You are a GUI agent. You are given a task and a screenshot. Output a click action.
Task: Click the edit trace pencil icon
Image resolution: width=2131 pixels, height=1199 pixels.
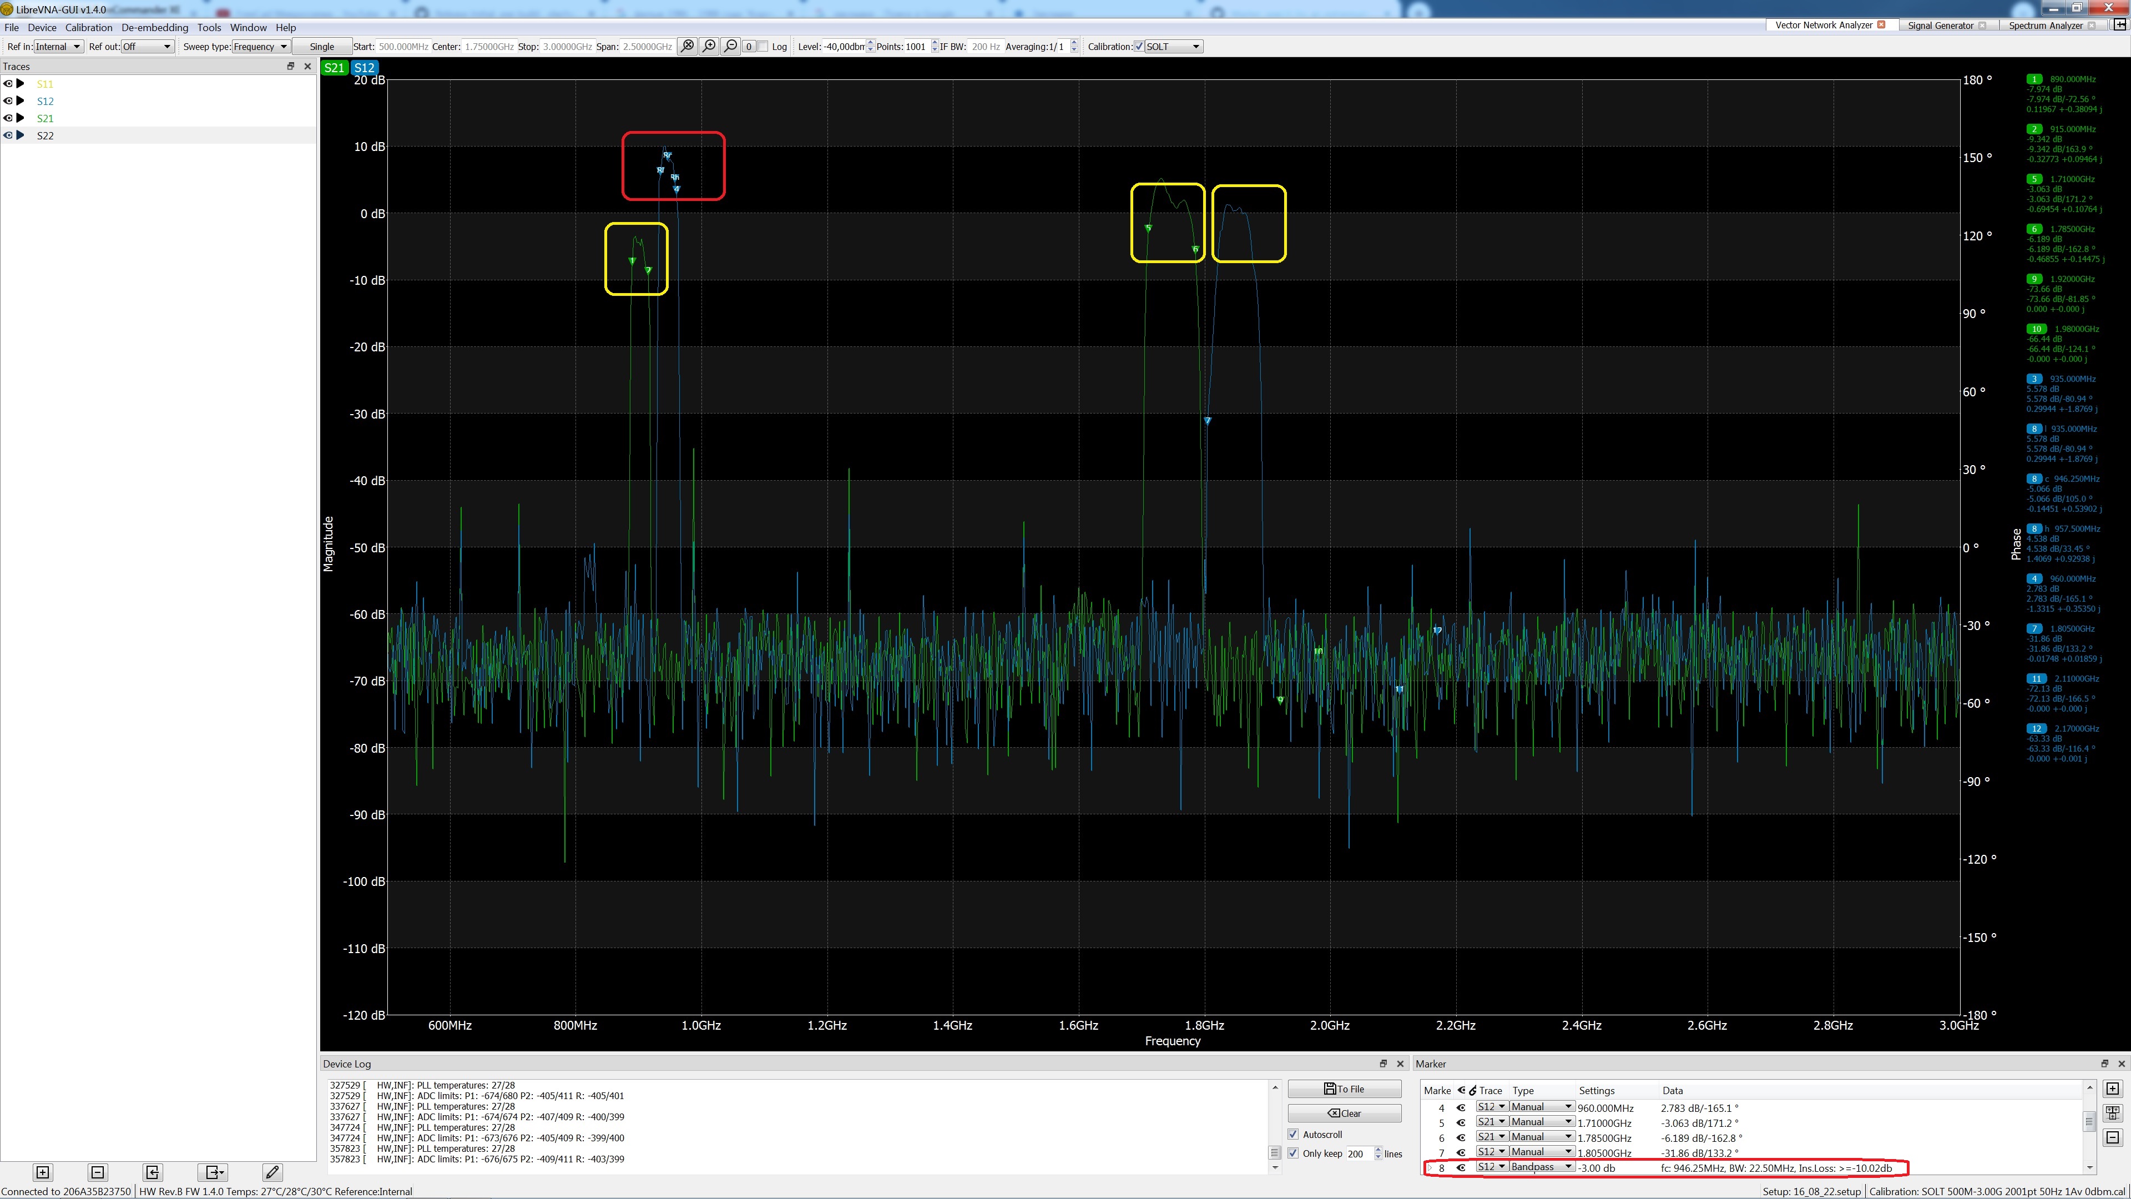click(272, 1172)
